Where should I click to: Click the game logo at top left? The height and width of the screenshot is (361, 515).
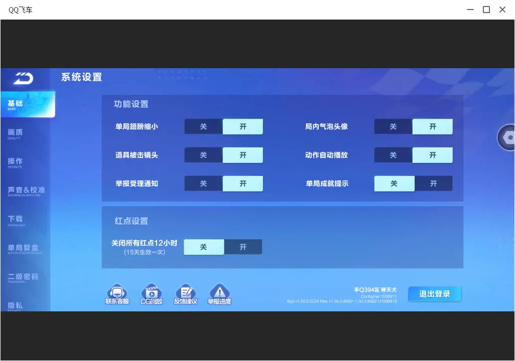pos(24,78)
